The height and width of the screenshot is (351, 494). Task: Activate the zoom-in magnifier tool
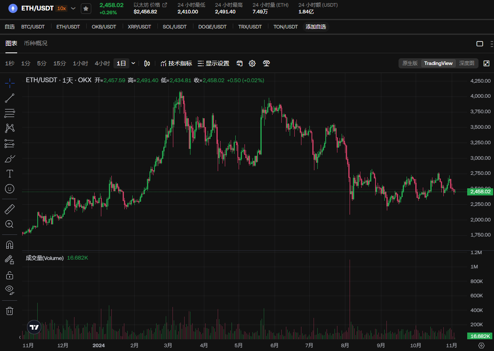tap(10, 224)
